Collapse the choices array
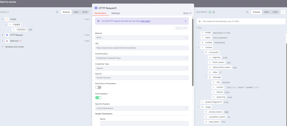The image size is (287, 126). click(x=199, y=47)
